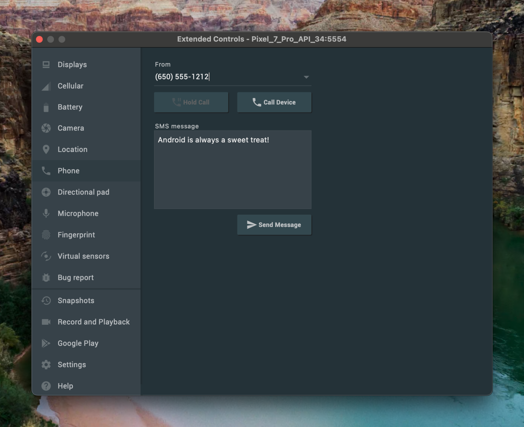Click the Google Play triangle icon
Screen dimensions: 524x427
point(46,343)
